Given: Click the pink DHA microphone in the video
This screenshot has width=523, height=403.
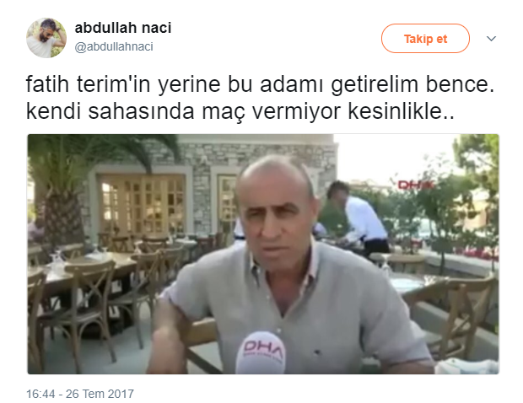Looking at the screenshot, I should 261,352.
